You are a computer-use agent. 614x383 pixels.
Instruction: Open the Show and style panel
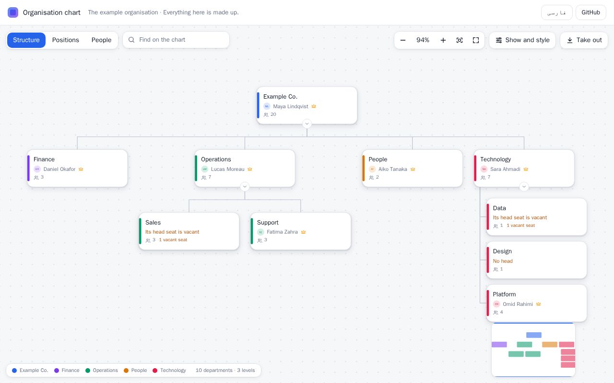522,40
